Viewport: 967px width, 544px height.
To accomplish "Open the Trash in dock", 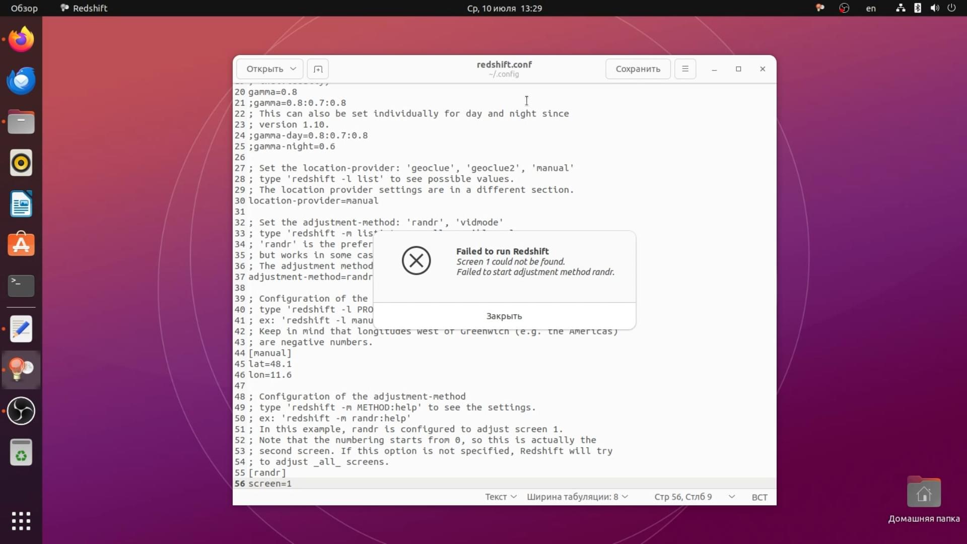I will click(x=21, y=452).
